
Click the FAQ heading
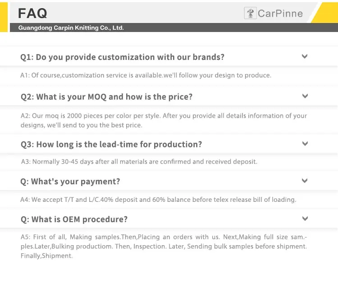pyautogui.click(x=32, y=13)
